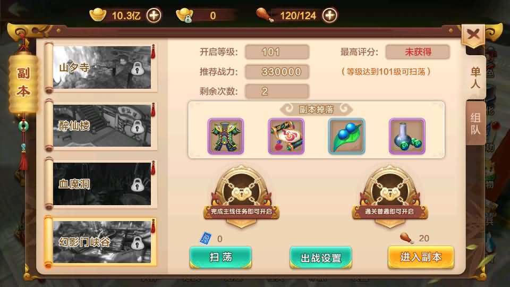Screen dimensions: 510x287
Task: Click the scroll drop item icon
Action: [x=286, y=136]
